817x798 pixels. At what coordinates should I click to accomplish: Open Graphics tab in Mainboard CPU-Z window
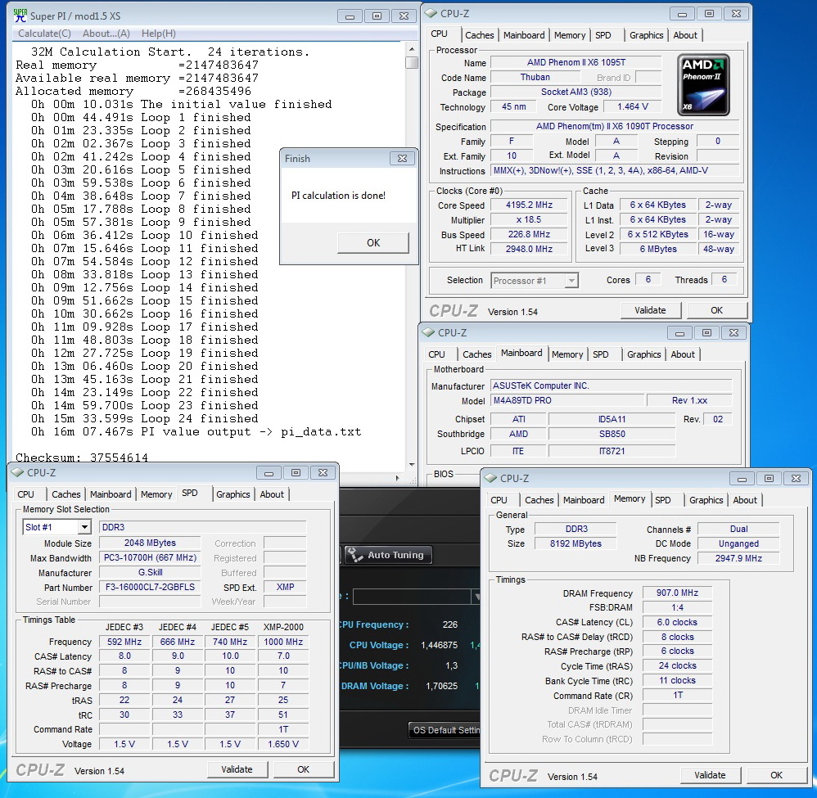tap(643, 354)
